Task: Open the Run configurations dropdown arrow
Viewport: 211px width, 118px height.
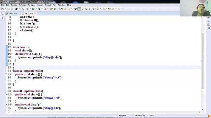Action: (36, 9)
